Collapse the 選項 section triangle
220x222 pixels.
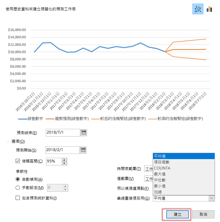[x=8, y=142]
